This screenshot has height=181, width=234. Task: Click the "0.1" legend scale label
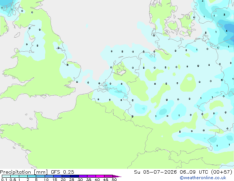coord(4,180)
